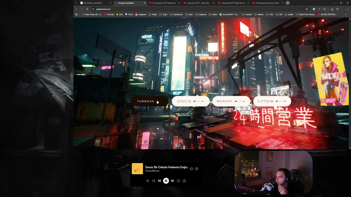Screen dimensions: 351x197
Task: Bookmark this page with the star icon
Action: pyautogui.click(x=307, y=9)
